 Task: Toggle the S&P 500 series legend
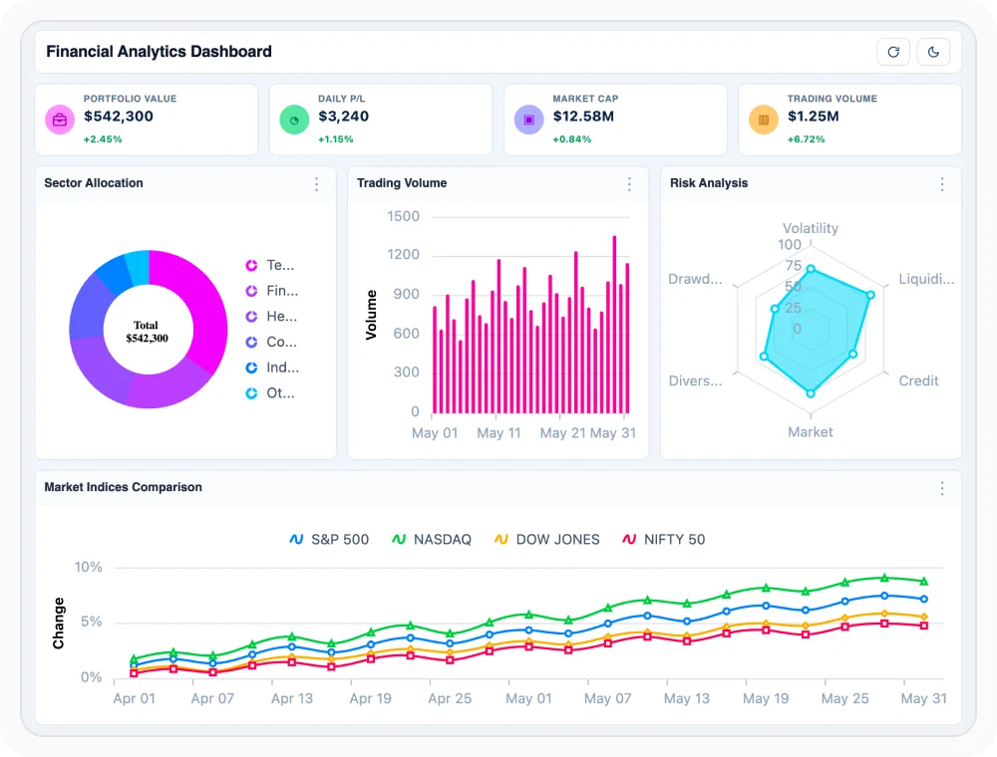click(329, 539)
